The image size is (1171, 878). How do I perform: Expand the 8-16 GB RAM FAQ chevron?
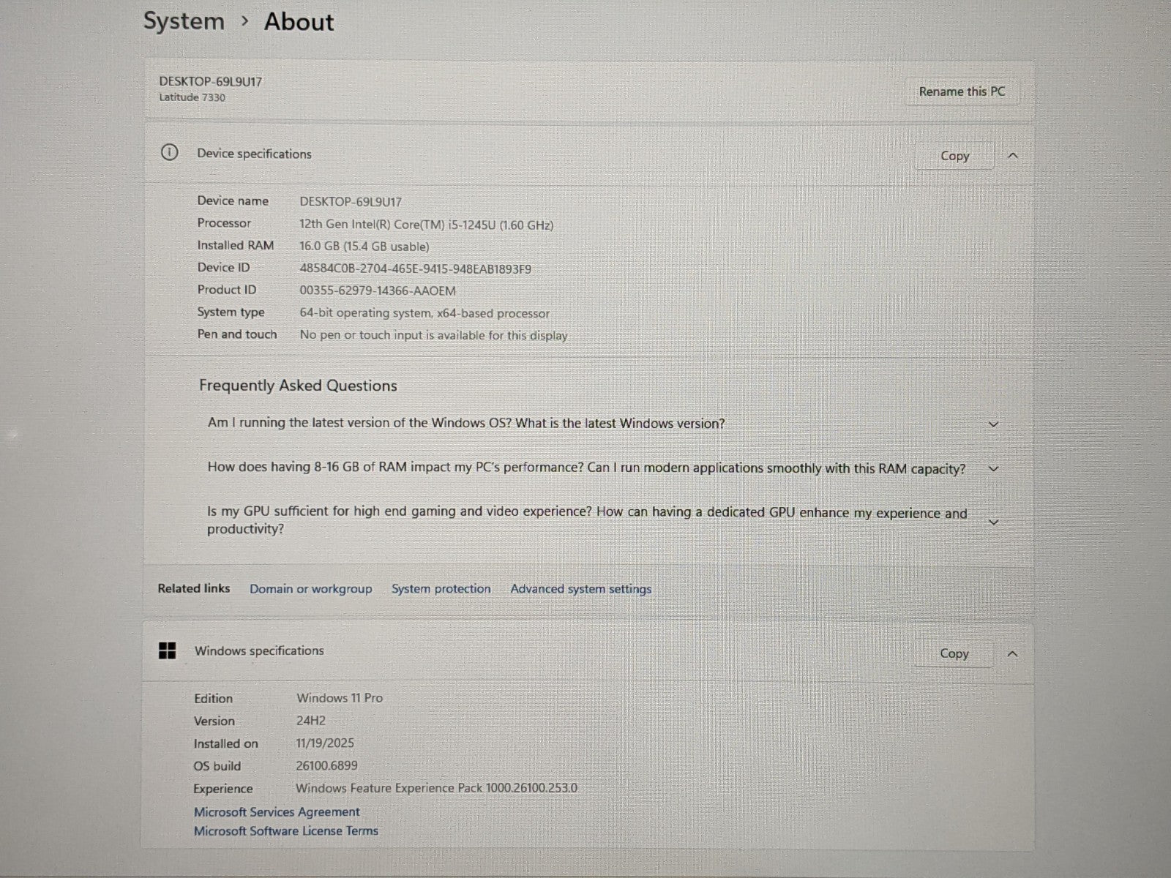coord(993,469)
